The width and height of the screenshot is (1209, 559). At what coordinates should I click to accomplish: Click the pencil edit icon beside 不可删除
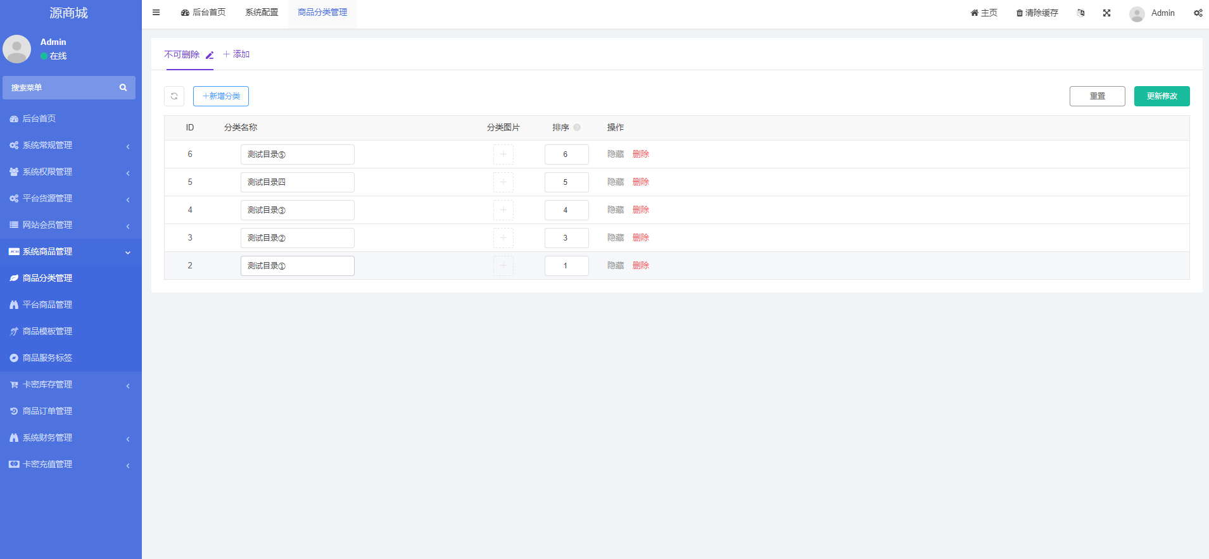(x=210, y=55)
